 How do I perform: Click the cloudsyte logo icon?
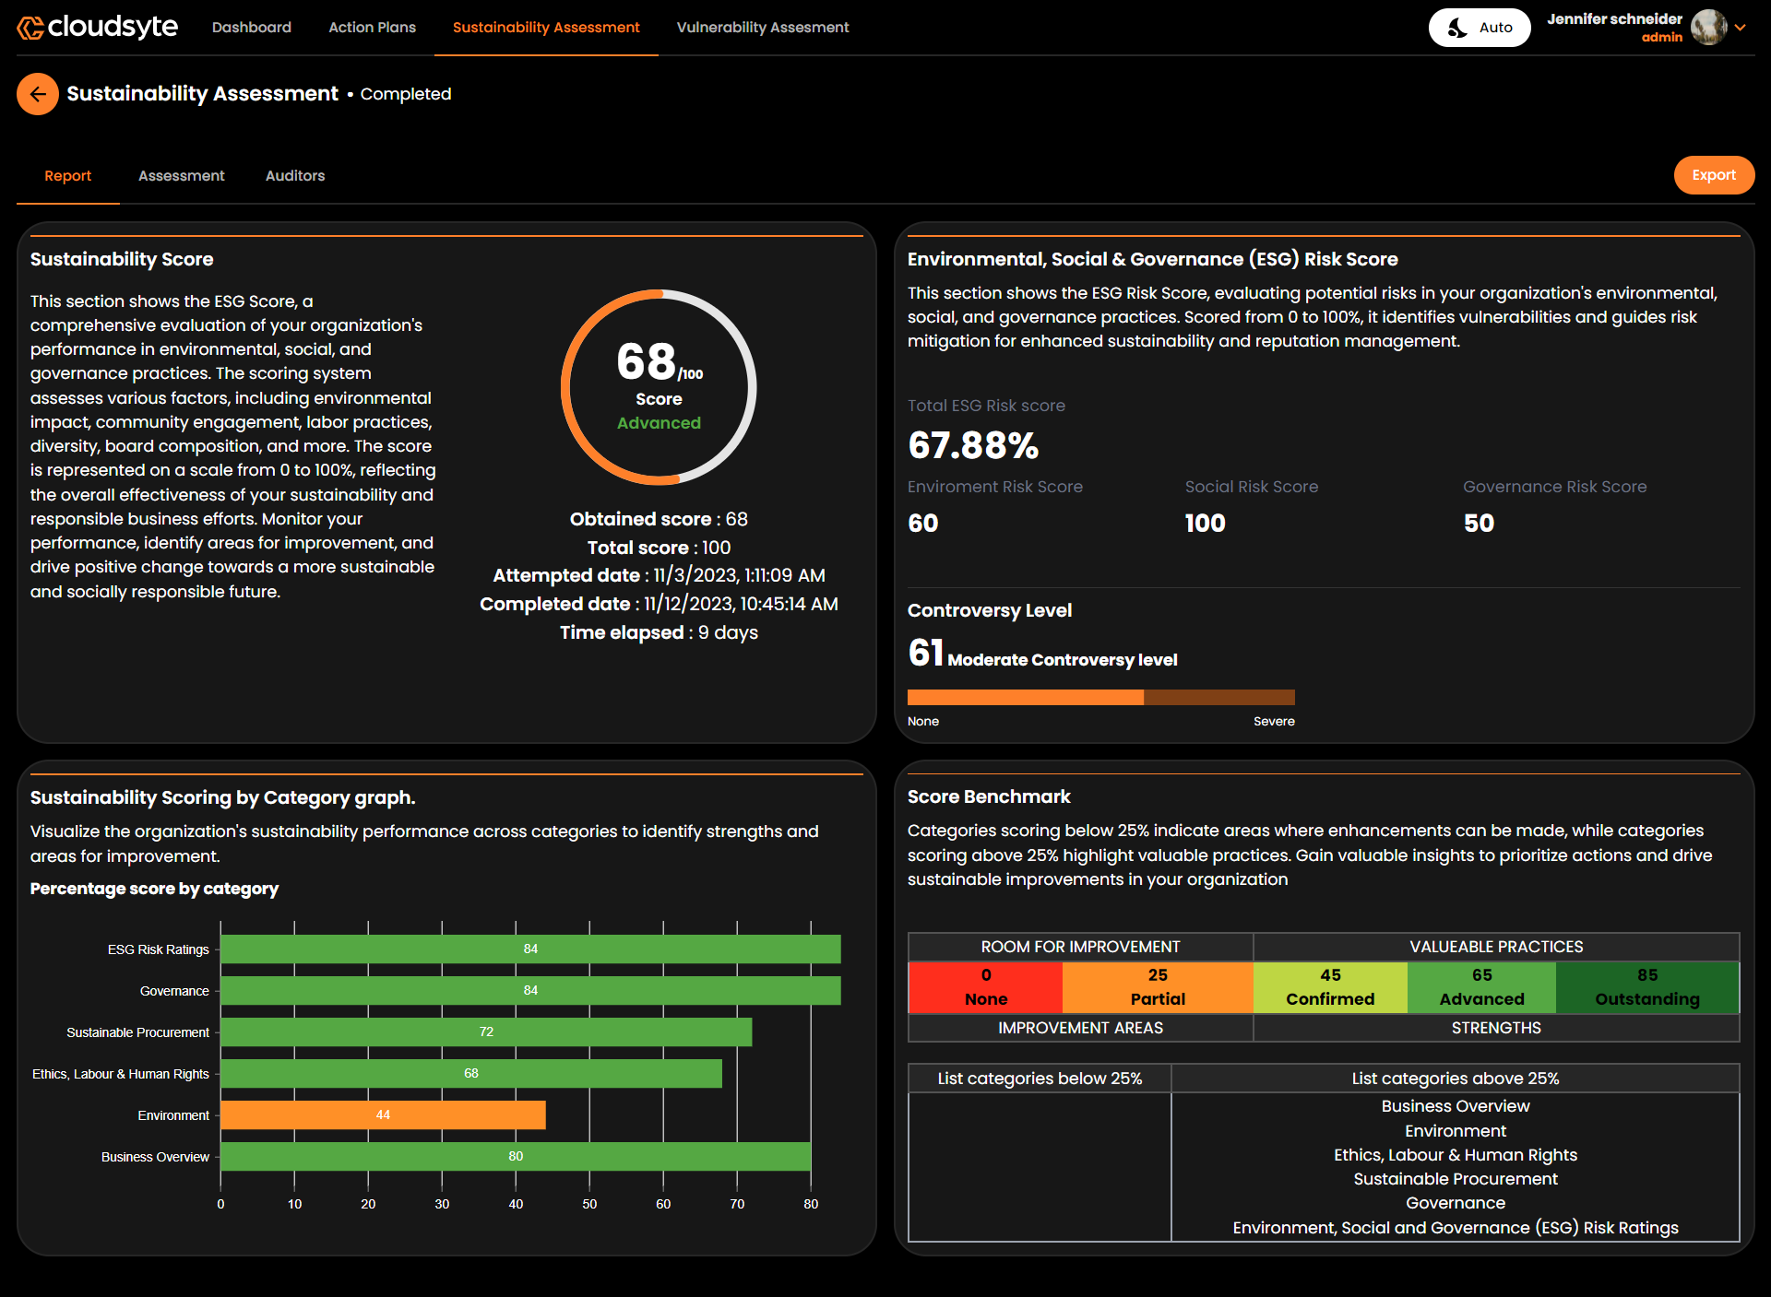coord(30,28)
